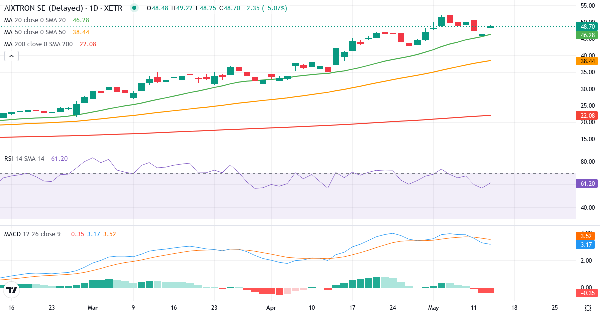
Task: Click the MA 50 price label 38.44
Action: pos(587,61)
